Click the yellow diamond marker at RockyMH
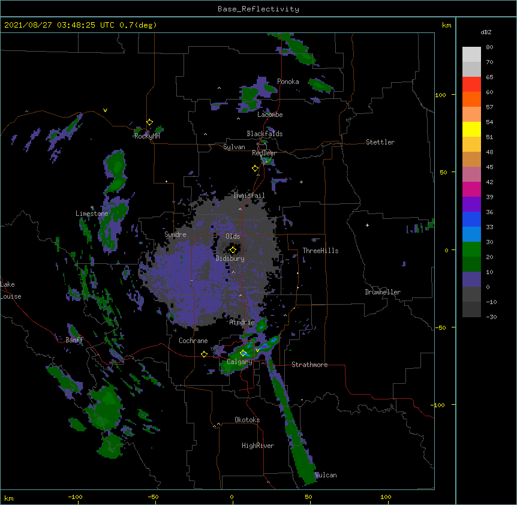 coord(149,122)
